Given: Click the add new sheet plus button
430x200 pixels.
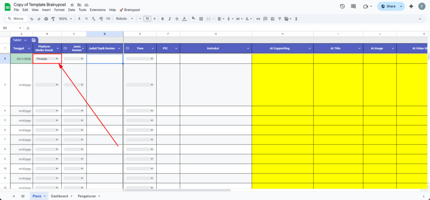Looking at the screenshot, I should [13, 196].
